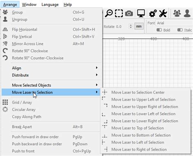Open the Window menu
The width and height of the screenshot is (193, 156).
29,4
